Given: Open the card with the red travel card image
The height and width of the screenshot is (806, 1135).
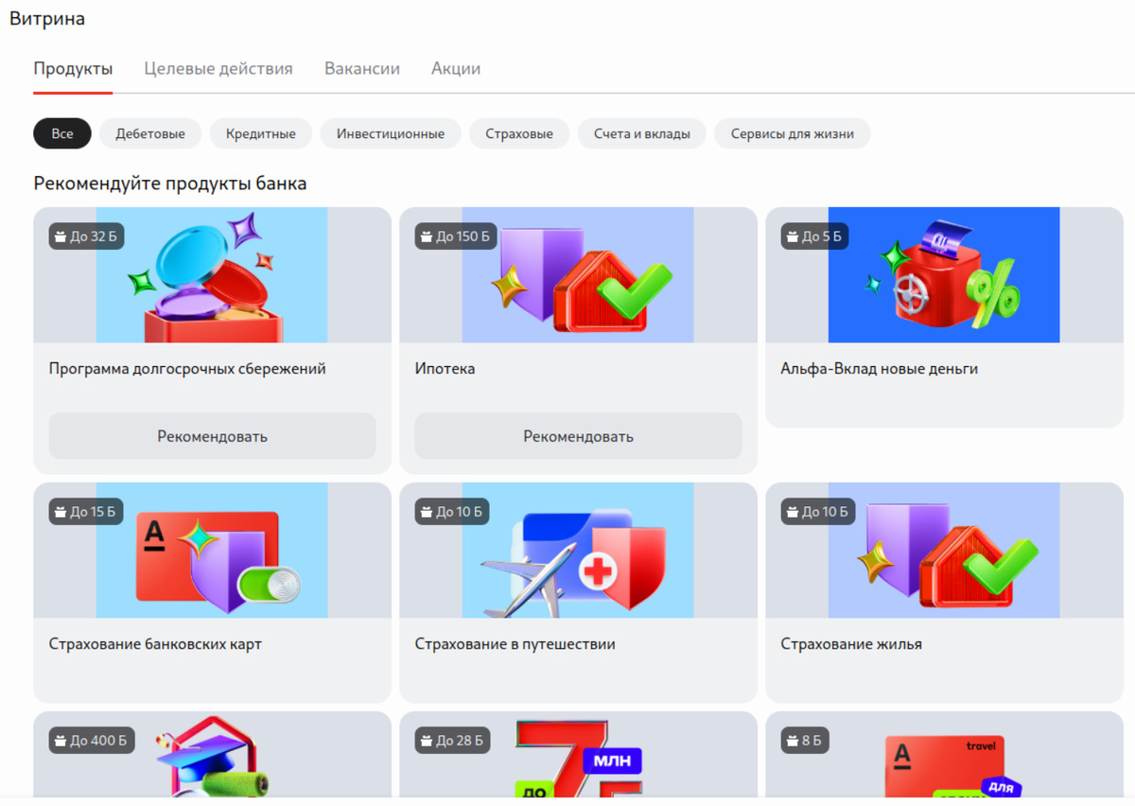Looking at the screenshot, I should coord(944,755).
